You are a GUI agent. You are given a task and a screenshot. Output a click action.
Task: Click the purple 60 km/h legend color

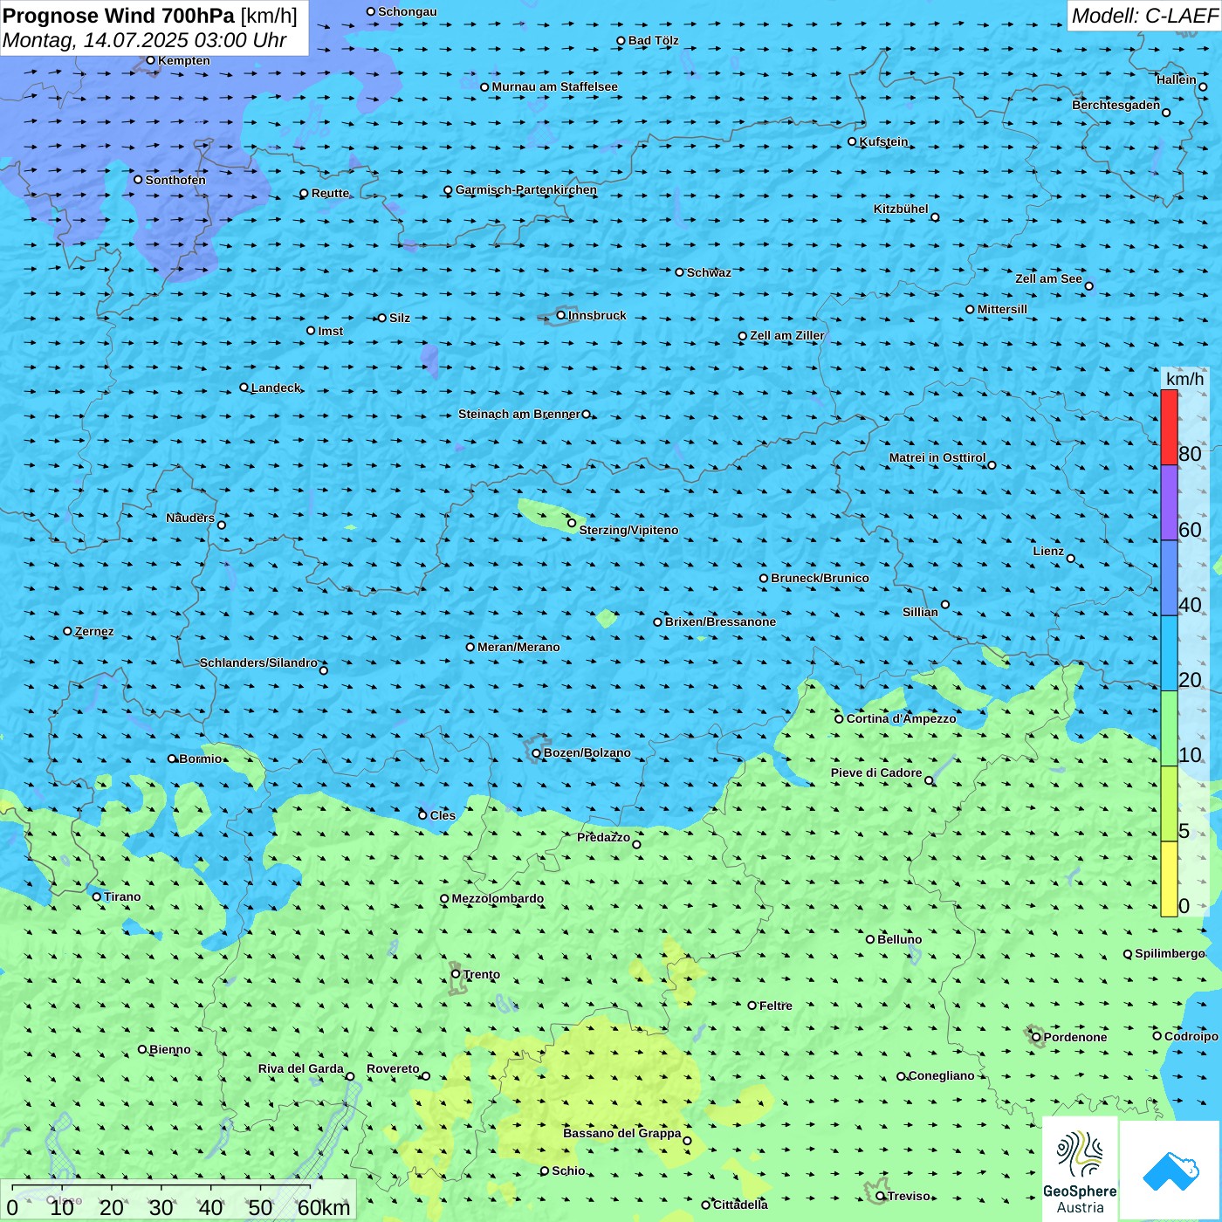1169,503
